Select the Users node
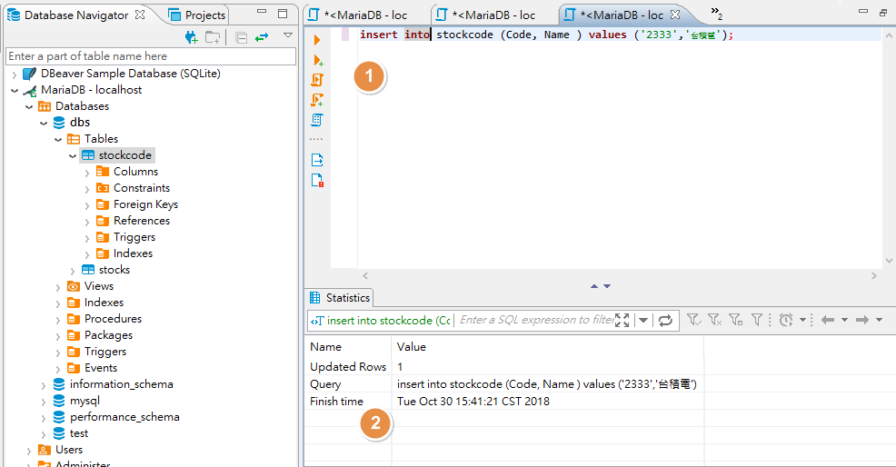Screen dimensions: 896x467 (61, 450)
